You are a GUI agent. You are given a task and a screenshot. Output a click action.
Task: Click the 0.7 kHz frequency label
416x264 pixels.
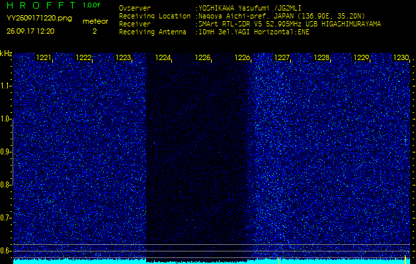point(5,218)
